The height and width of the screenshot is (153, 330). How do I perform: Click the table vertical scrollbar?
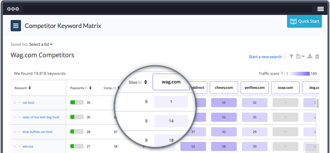coord(318,103)
